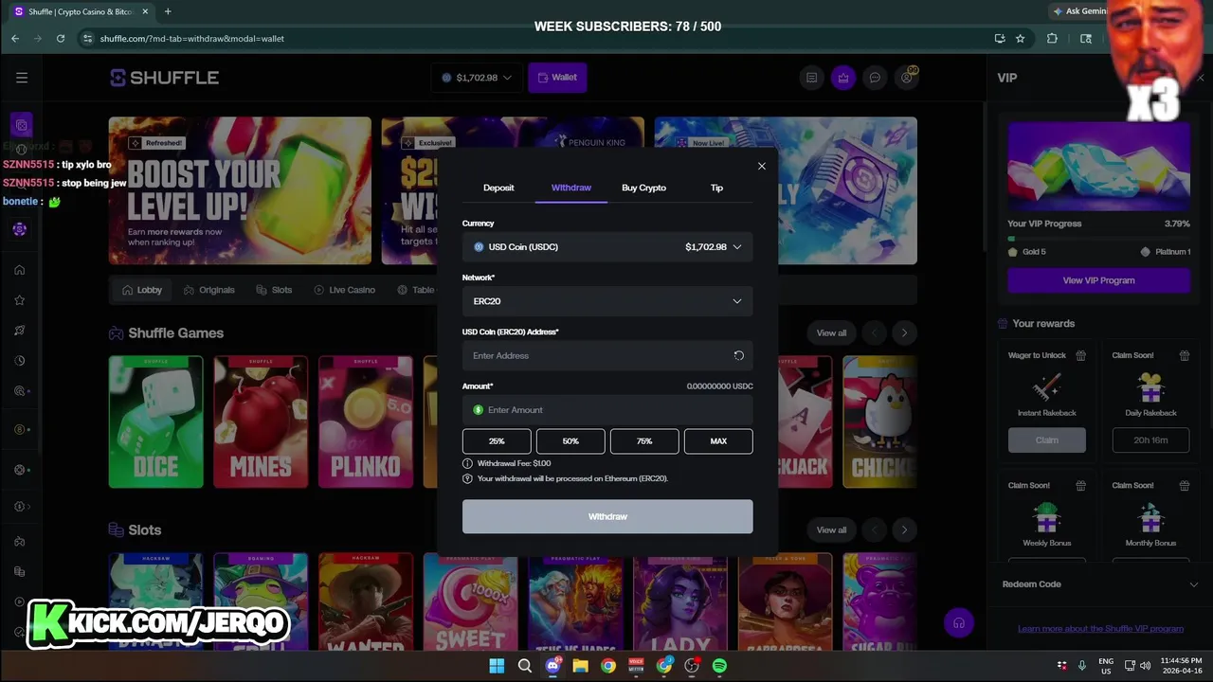Open the Network dropdown ERC20
Viewport: 1213px width, 682px height.
pyautogui.click(x=607, y=301)
